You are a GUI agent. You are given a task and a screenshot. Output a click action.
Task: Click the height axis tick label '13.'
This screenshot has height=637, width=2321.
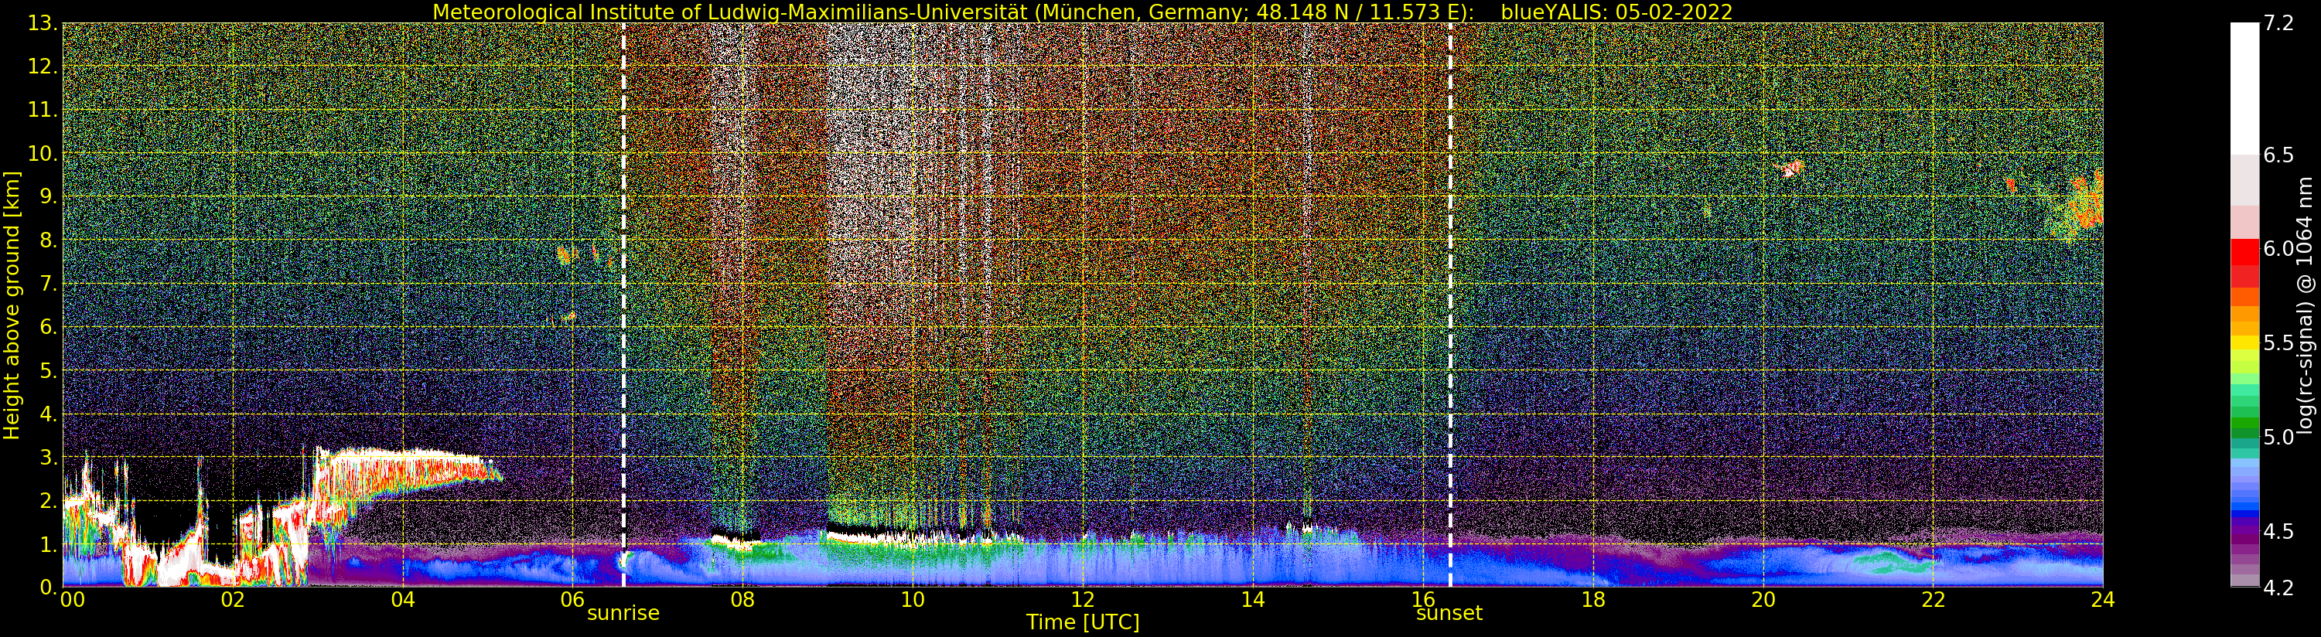(x=43, y=23)
